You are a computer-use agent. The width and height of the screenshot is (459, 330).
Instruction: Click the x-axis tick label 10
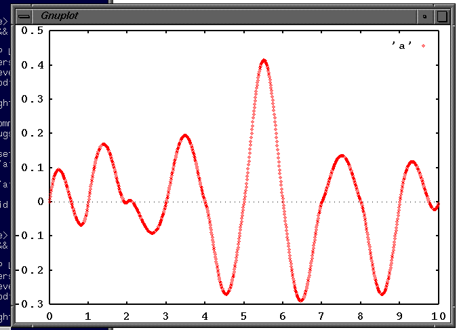click(437, 316)
